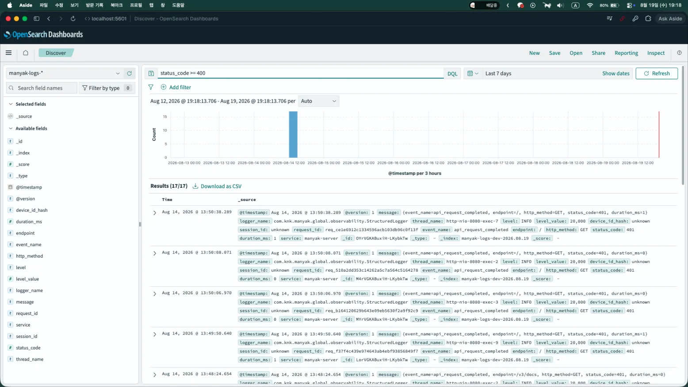The image size is (688, 387).
Task: Expand the log row at 13:48:24.654
Action: pyautogui.click(x=155, y=375)
